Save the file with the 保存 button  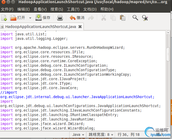tap(43, 18)
